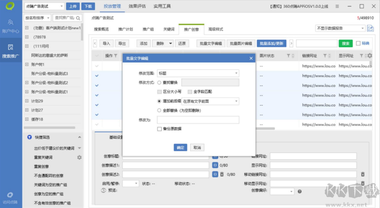Click gear icon beside 重复关键词 filter
This screenshot has height=208, width=380.
point(79,157)
